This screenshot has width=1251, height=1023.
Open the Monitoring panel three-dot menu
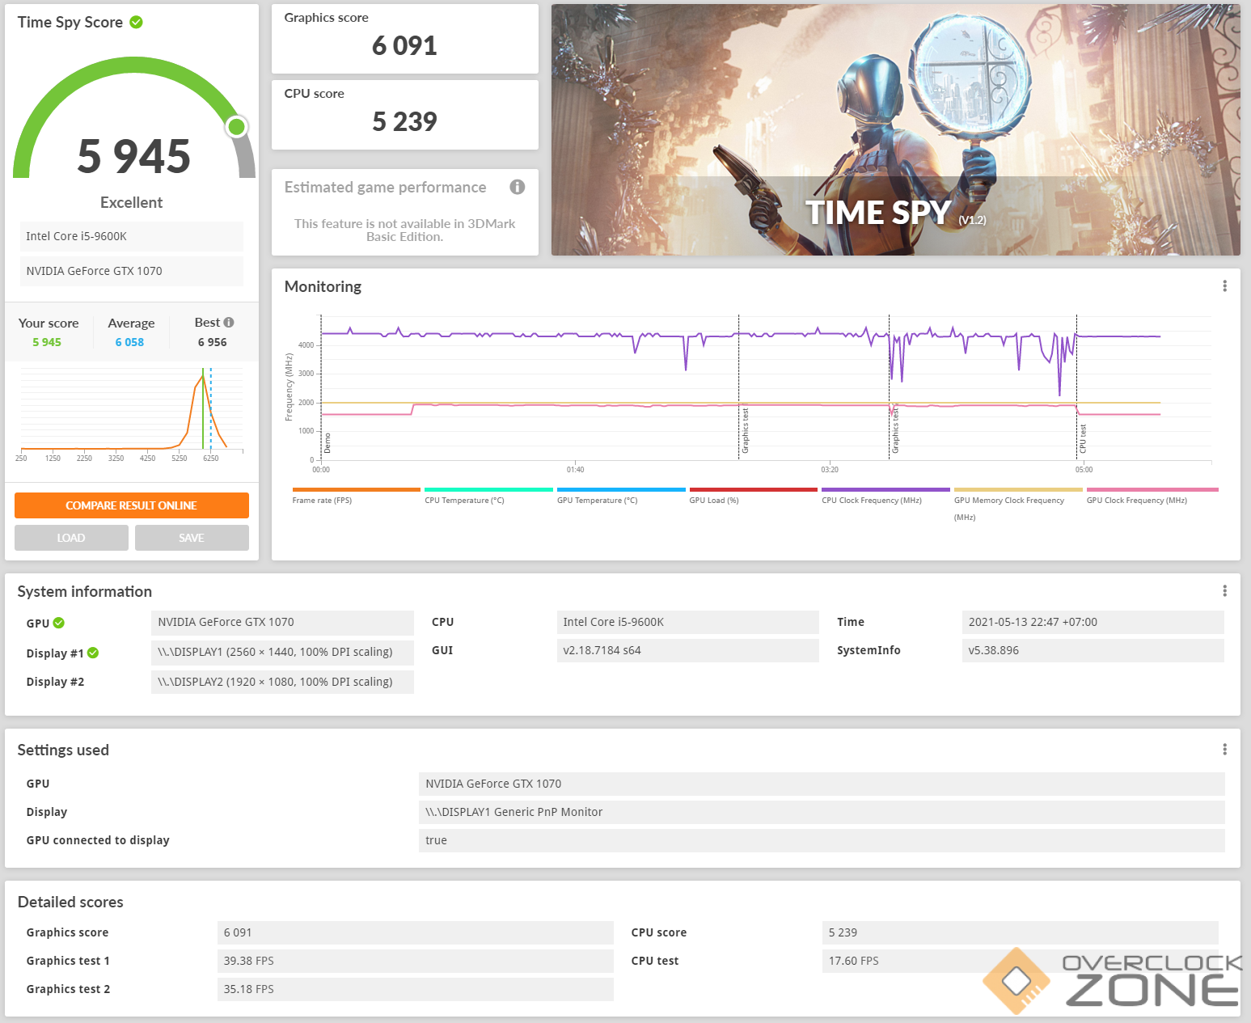[1224, 286]
